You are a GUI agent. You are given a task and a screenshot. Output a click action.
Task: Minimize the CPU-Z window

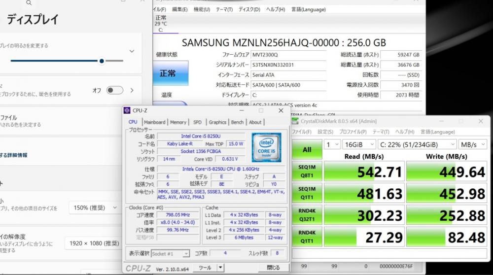(x=242, y=110)
